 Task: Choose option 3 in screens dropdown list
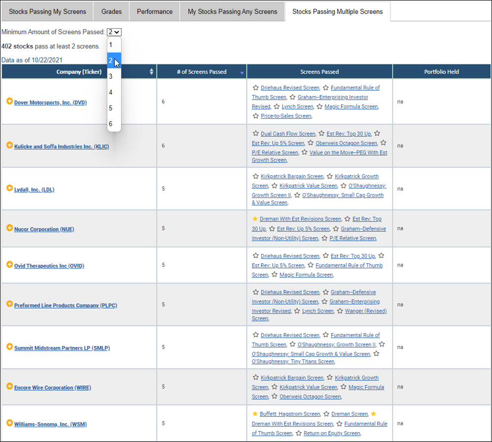click(114, 76)
